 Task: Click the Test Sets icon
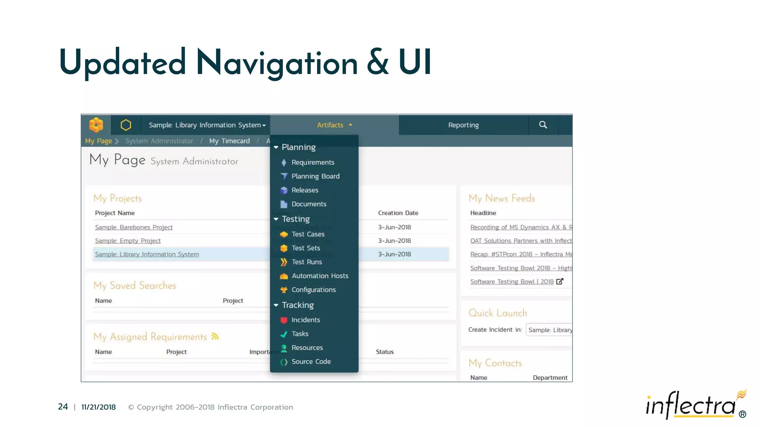click(x=284, y=248)
